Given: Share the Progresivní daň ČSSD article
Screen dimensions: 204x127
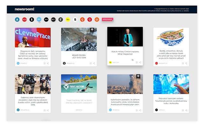Looking at the screenshot, I should (48, 63).
